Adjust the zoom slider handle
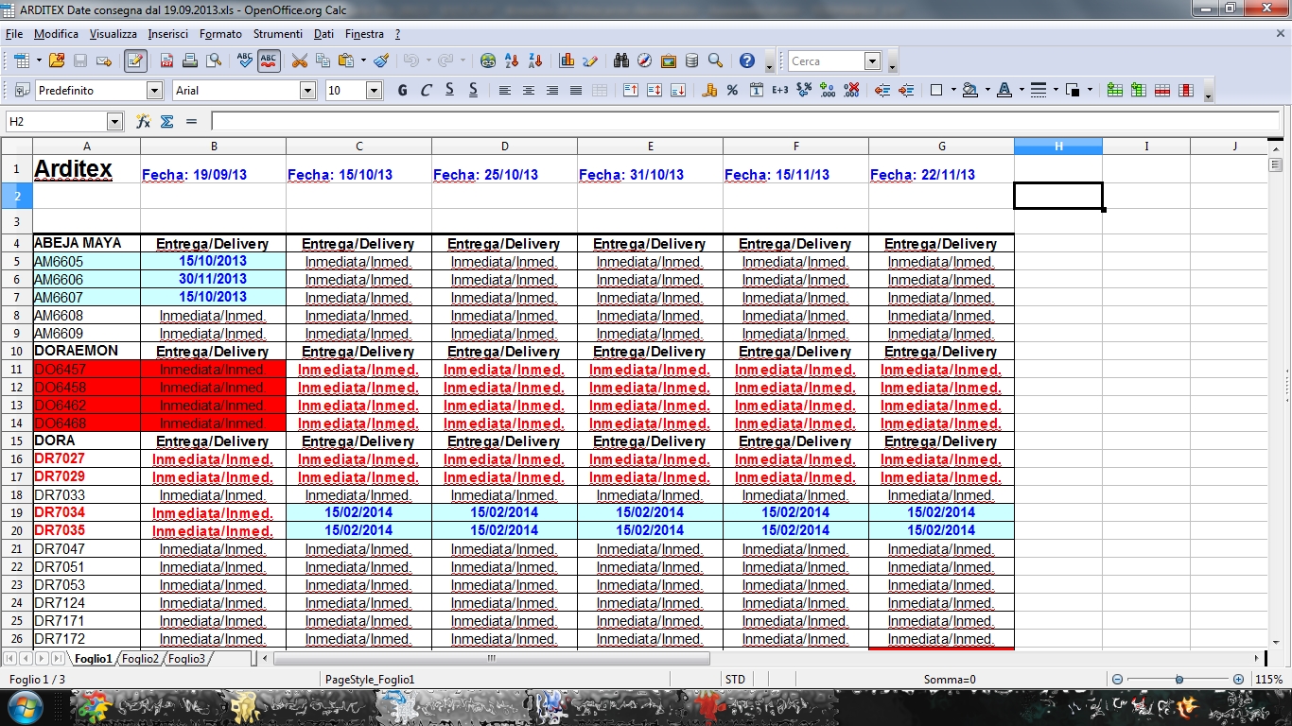Image resolution: width=1292 pixels, height=726 pixels. [x=1179, y=680]
